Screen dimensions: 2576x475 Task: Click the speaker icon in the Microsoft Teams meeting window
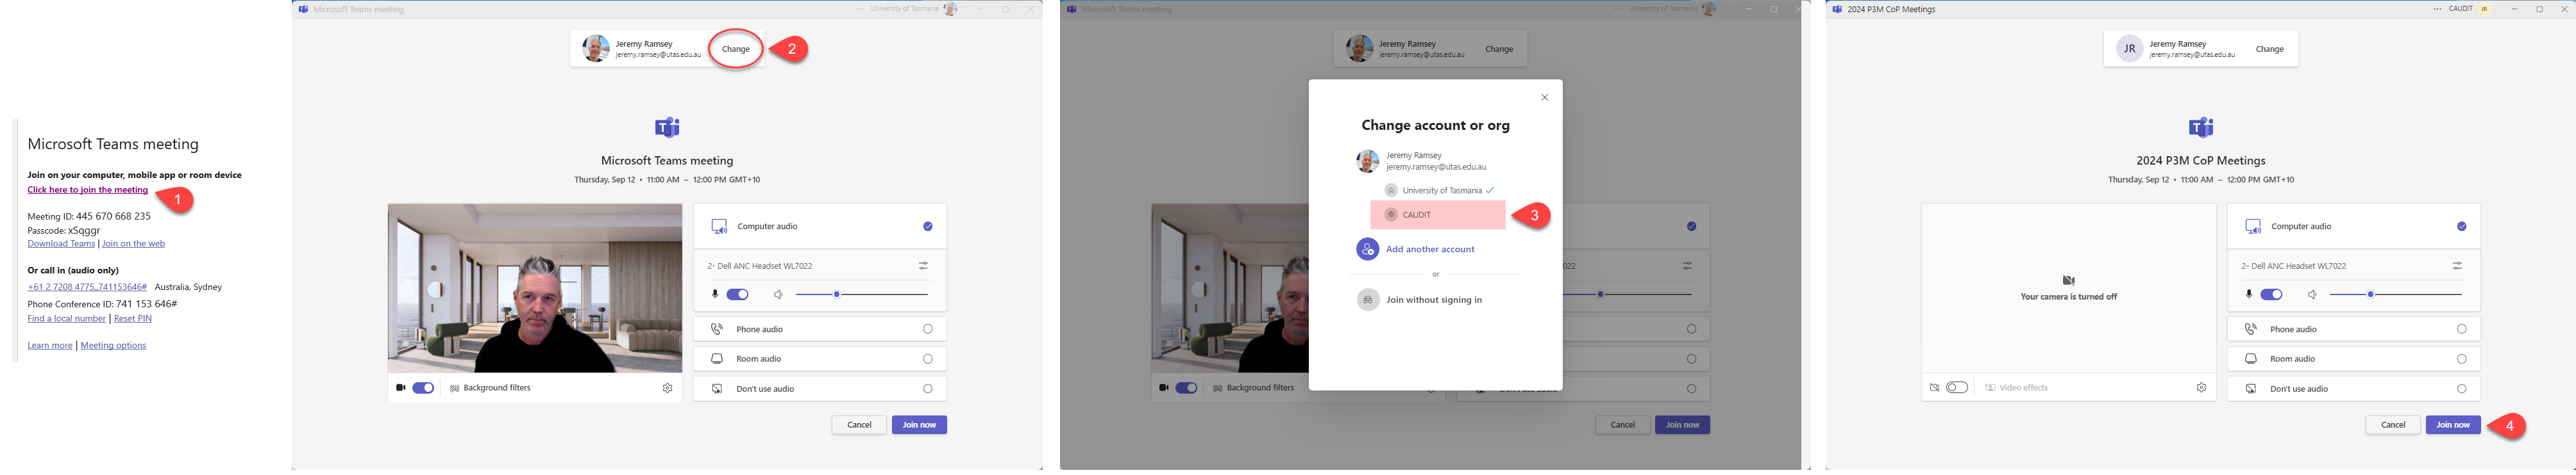pyautogui.click(x=778, y=294)
